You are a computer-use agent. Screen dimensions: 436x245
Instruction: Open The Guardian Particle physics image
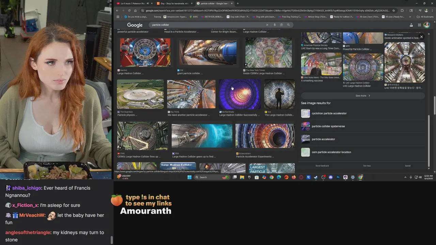click(x=140, y=94)
